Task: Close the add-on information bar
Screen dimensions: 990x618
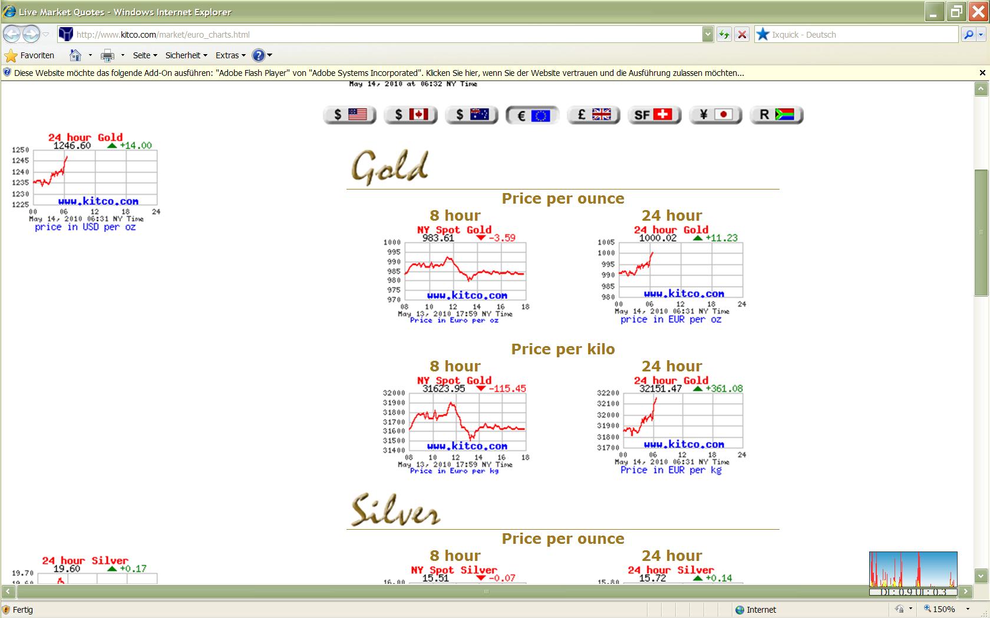Action: (x=982, y=73)
